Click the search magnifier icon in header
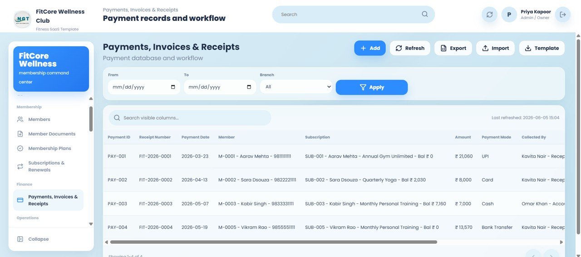This screenshot has width=581, height=257. (425, 14)
